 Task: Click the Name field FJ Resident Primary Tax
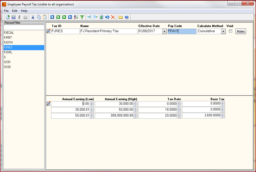tap(109, 31)
